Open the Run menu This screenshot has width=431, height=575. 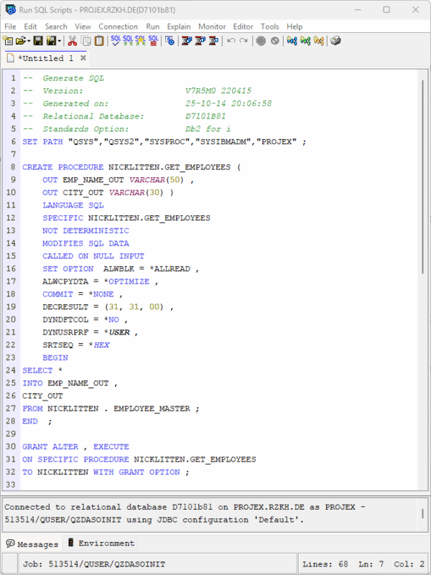coord(152,27)
